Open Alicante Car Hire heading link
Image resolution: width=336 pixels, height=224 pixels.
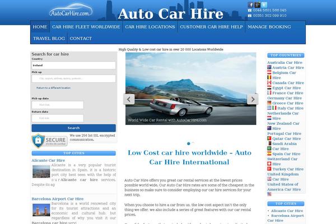pos(48,160)
